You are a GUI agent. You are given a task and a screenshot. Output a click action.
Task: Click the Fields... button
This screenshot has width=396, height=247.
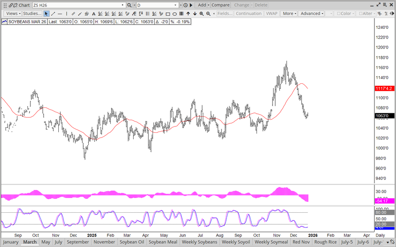(225, 14)
